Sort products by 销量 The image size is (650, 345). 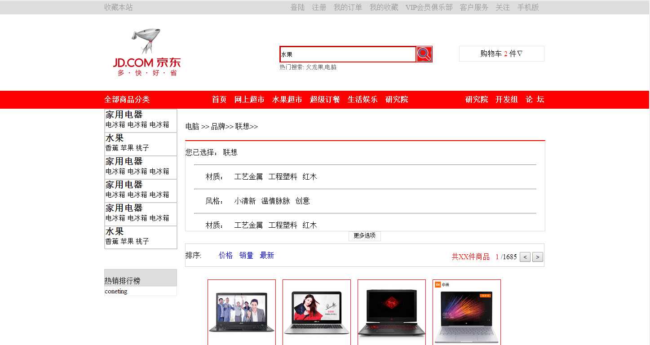(247, 255)
